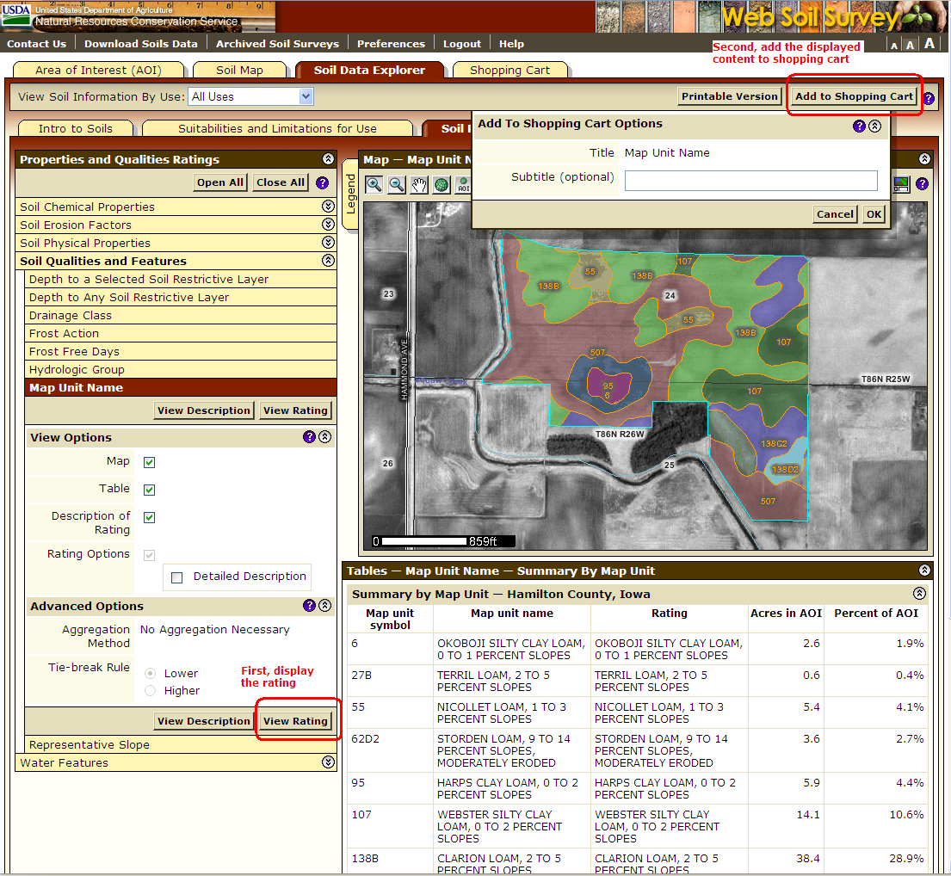This screenshot has height=876, width=951.
Task: Toggle the Map checkbox in View Options
Action: (x=149, y=463)
